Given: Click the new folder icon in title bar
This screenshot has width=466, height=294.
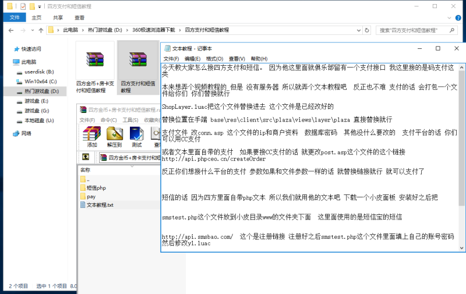Looking at the screenshot, I should (x=32, y=6).
